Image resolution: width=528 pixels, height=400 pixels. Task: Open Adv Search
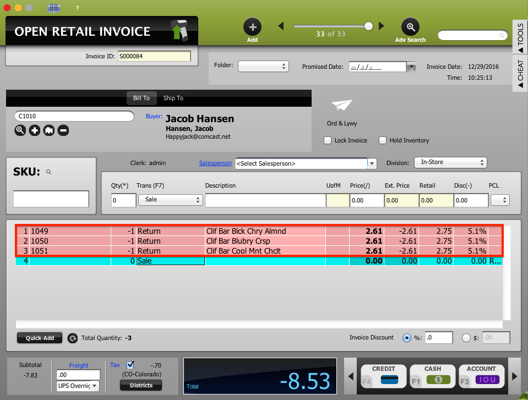click(x=410, y=26)
